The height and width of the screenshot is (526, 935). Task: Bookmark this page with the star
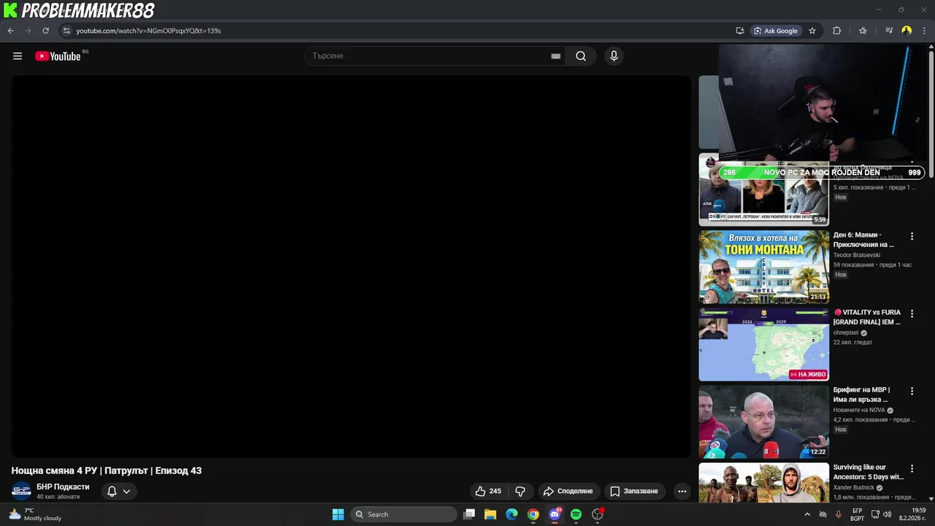tap(812, 31)
